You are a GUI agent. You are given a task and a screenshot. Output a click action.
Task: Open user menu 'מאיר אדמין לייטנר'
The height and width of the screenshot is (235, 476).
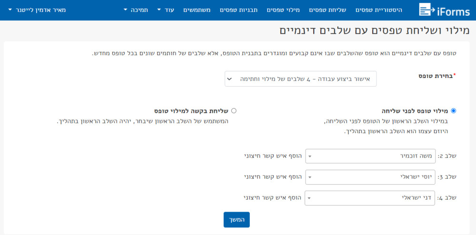[x=37, y=10]
